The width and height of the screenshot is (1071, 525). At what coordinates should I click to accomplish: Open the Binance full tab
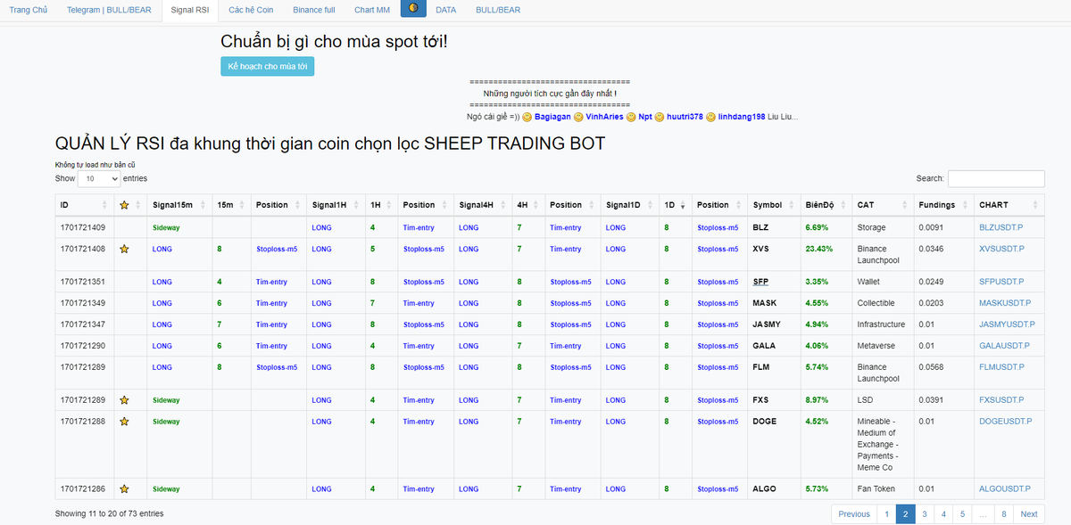pos(314,10)
